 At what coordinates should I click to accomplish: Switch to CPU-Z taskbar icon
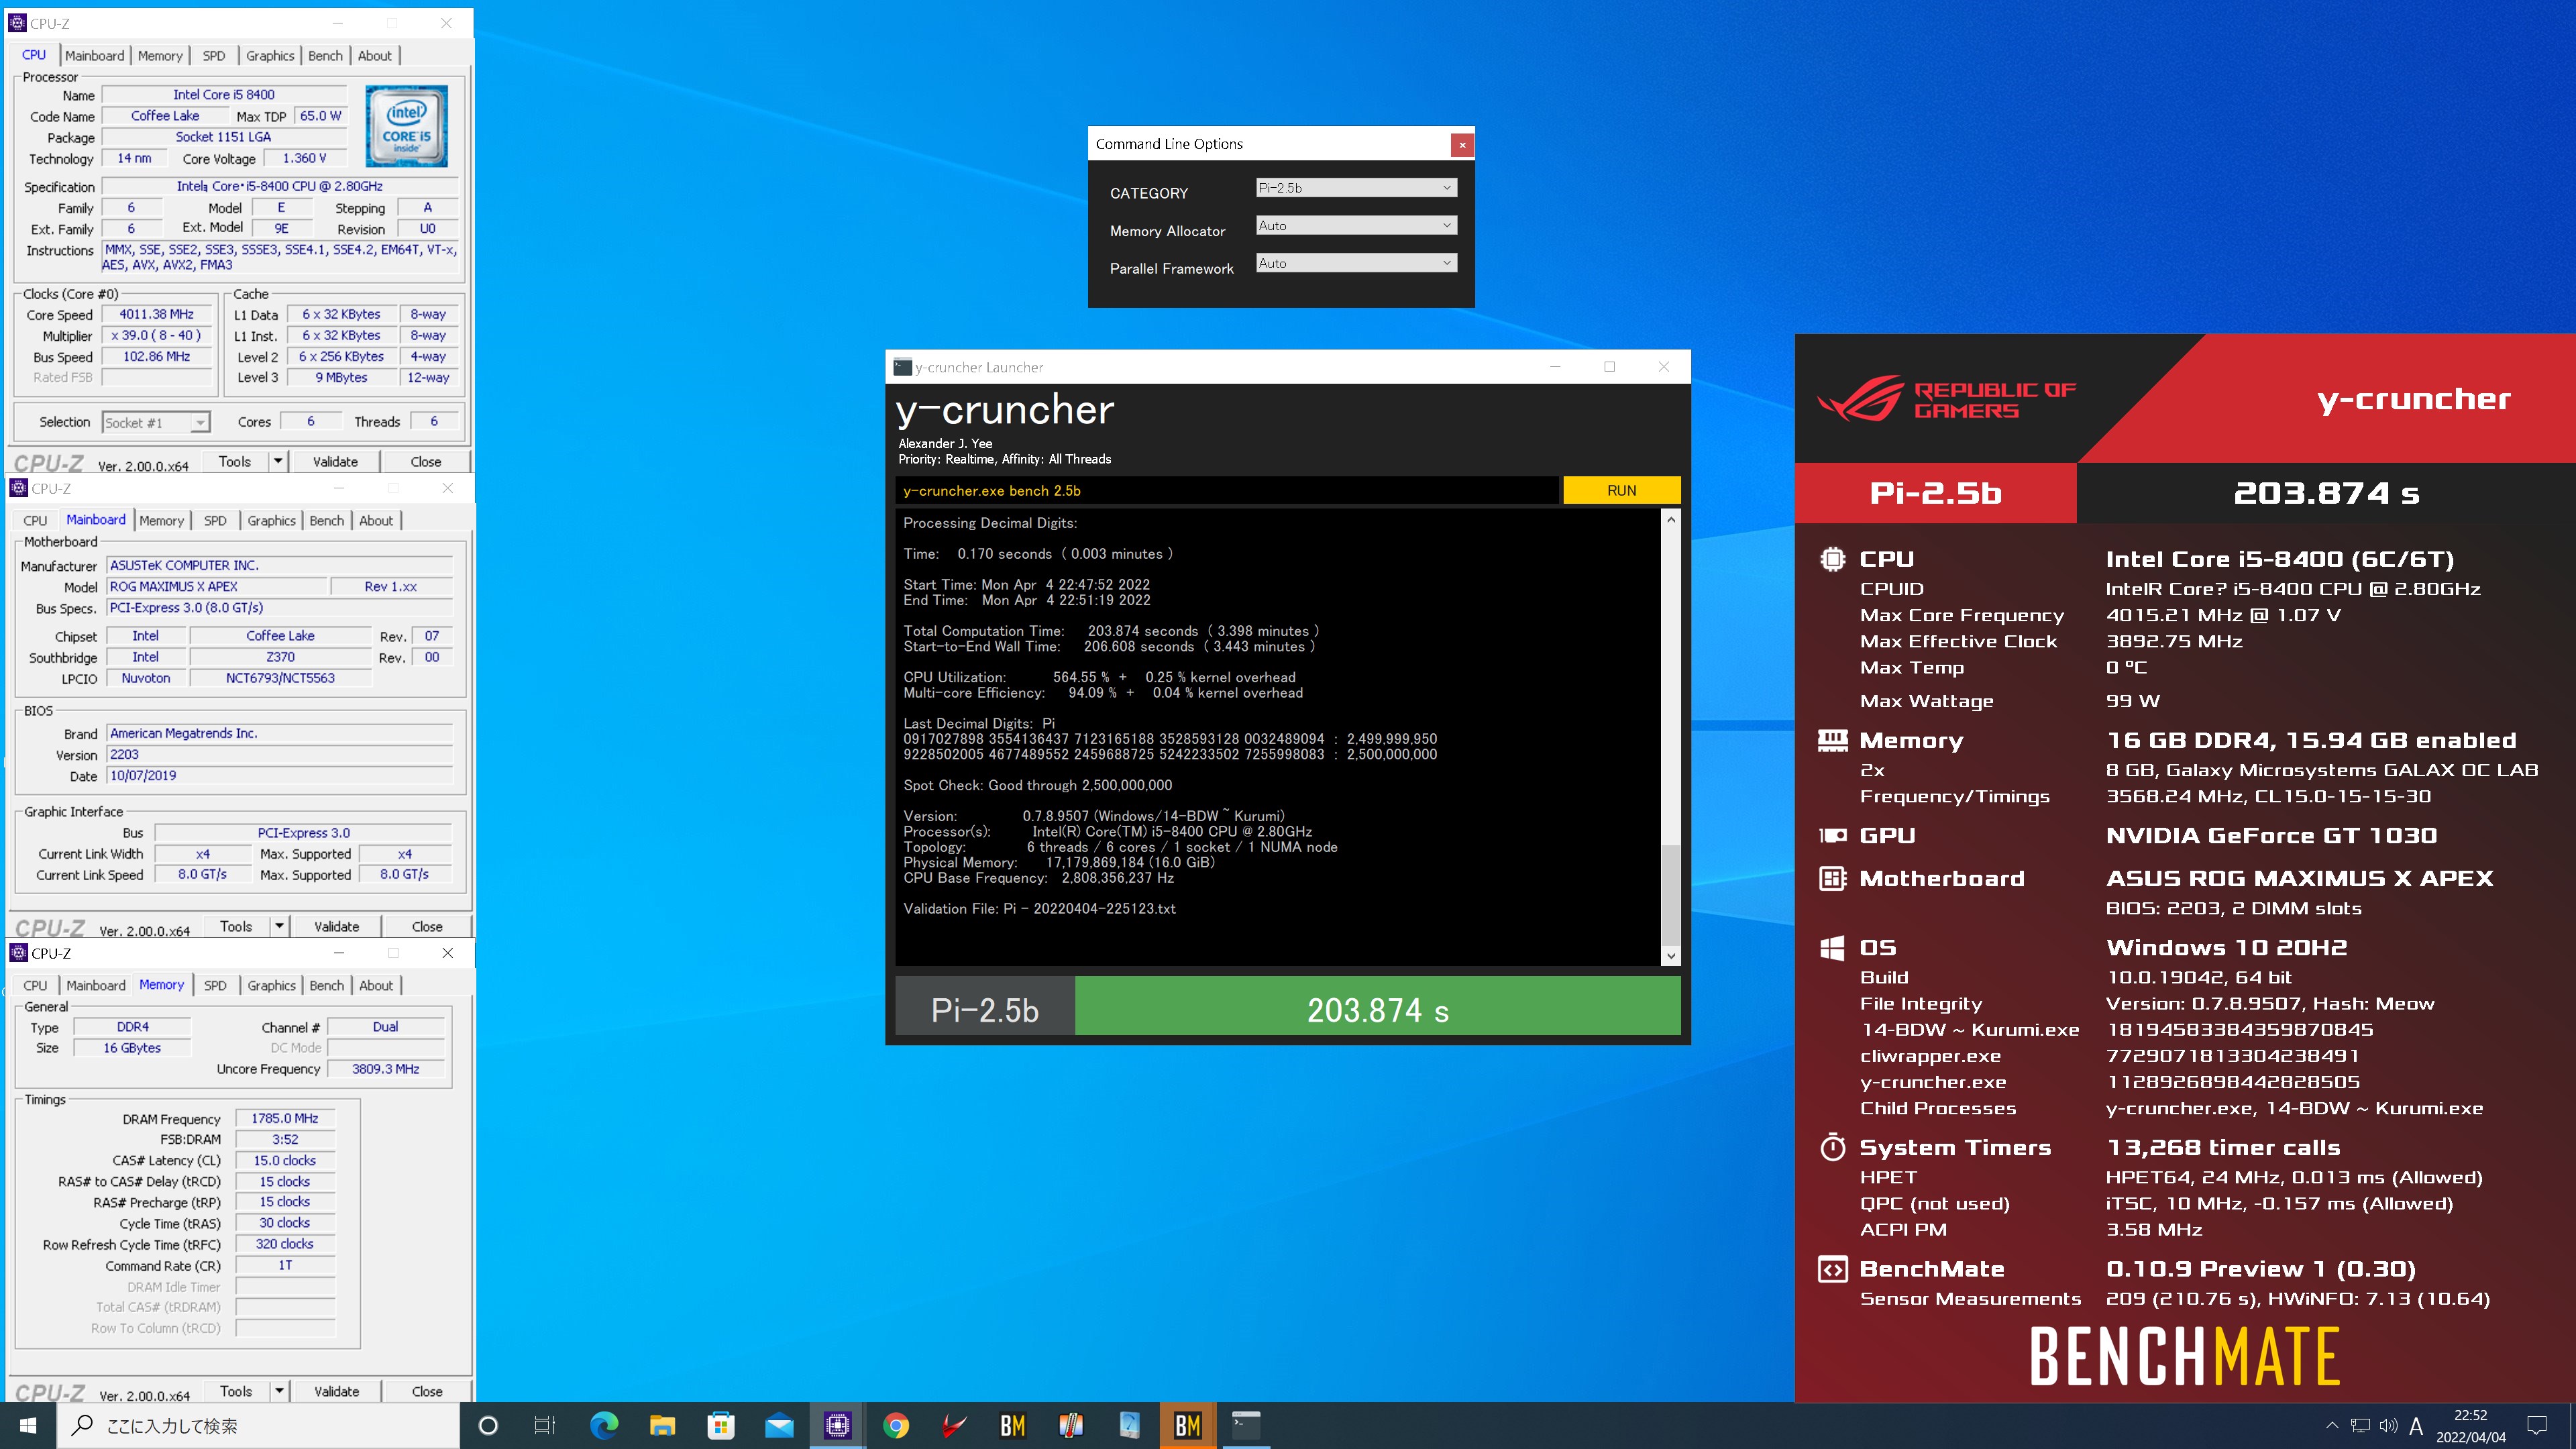coord(837,1425)
